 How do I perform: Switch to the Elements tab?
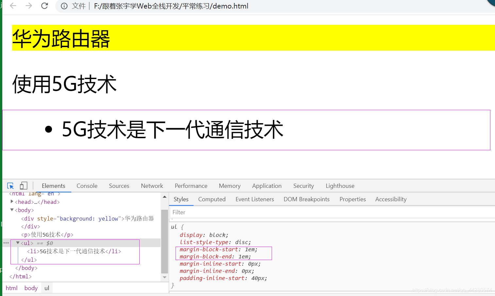click(x=53, y=186)
